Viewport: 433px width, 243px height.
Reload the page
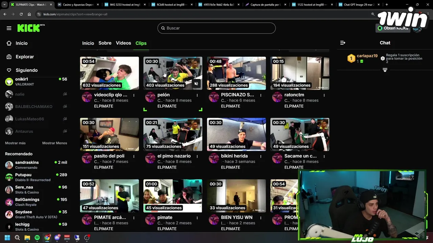tap(21, 14)
